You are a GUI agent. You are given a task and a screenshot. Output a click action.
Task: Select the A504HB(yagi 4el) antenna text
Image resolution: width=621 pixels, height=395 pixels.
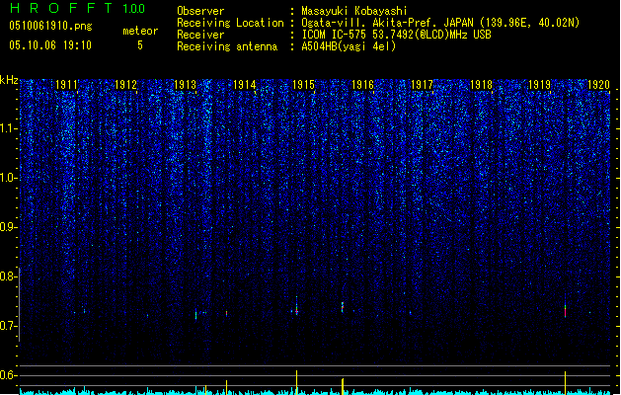click(x=349, y=46)
